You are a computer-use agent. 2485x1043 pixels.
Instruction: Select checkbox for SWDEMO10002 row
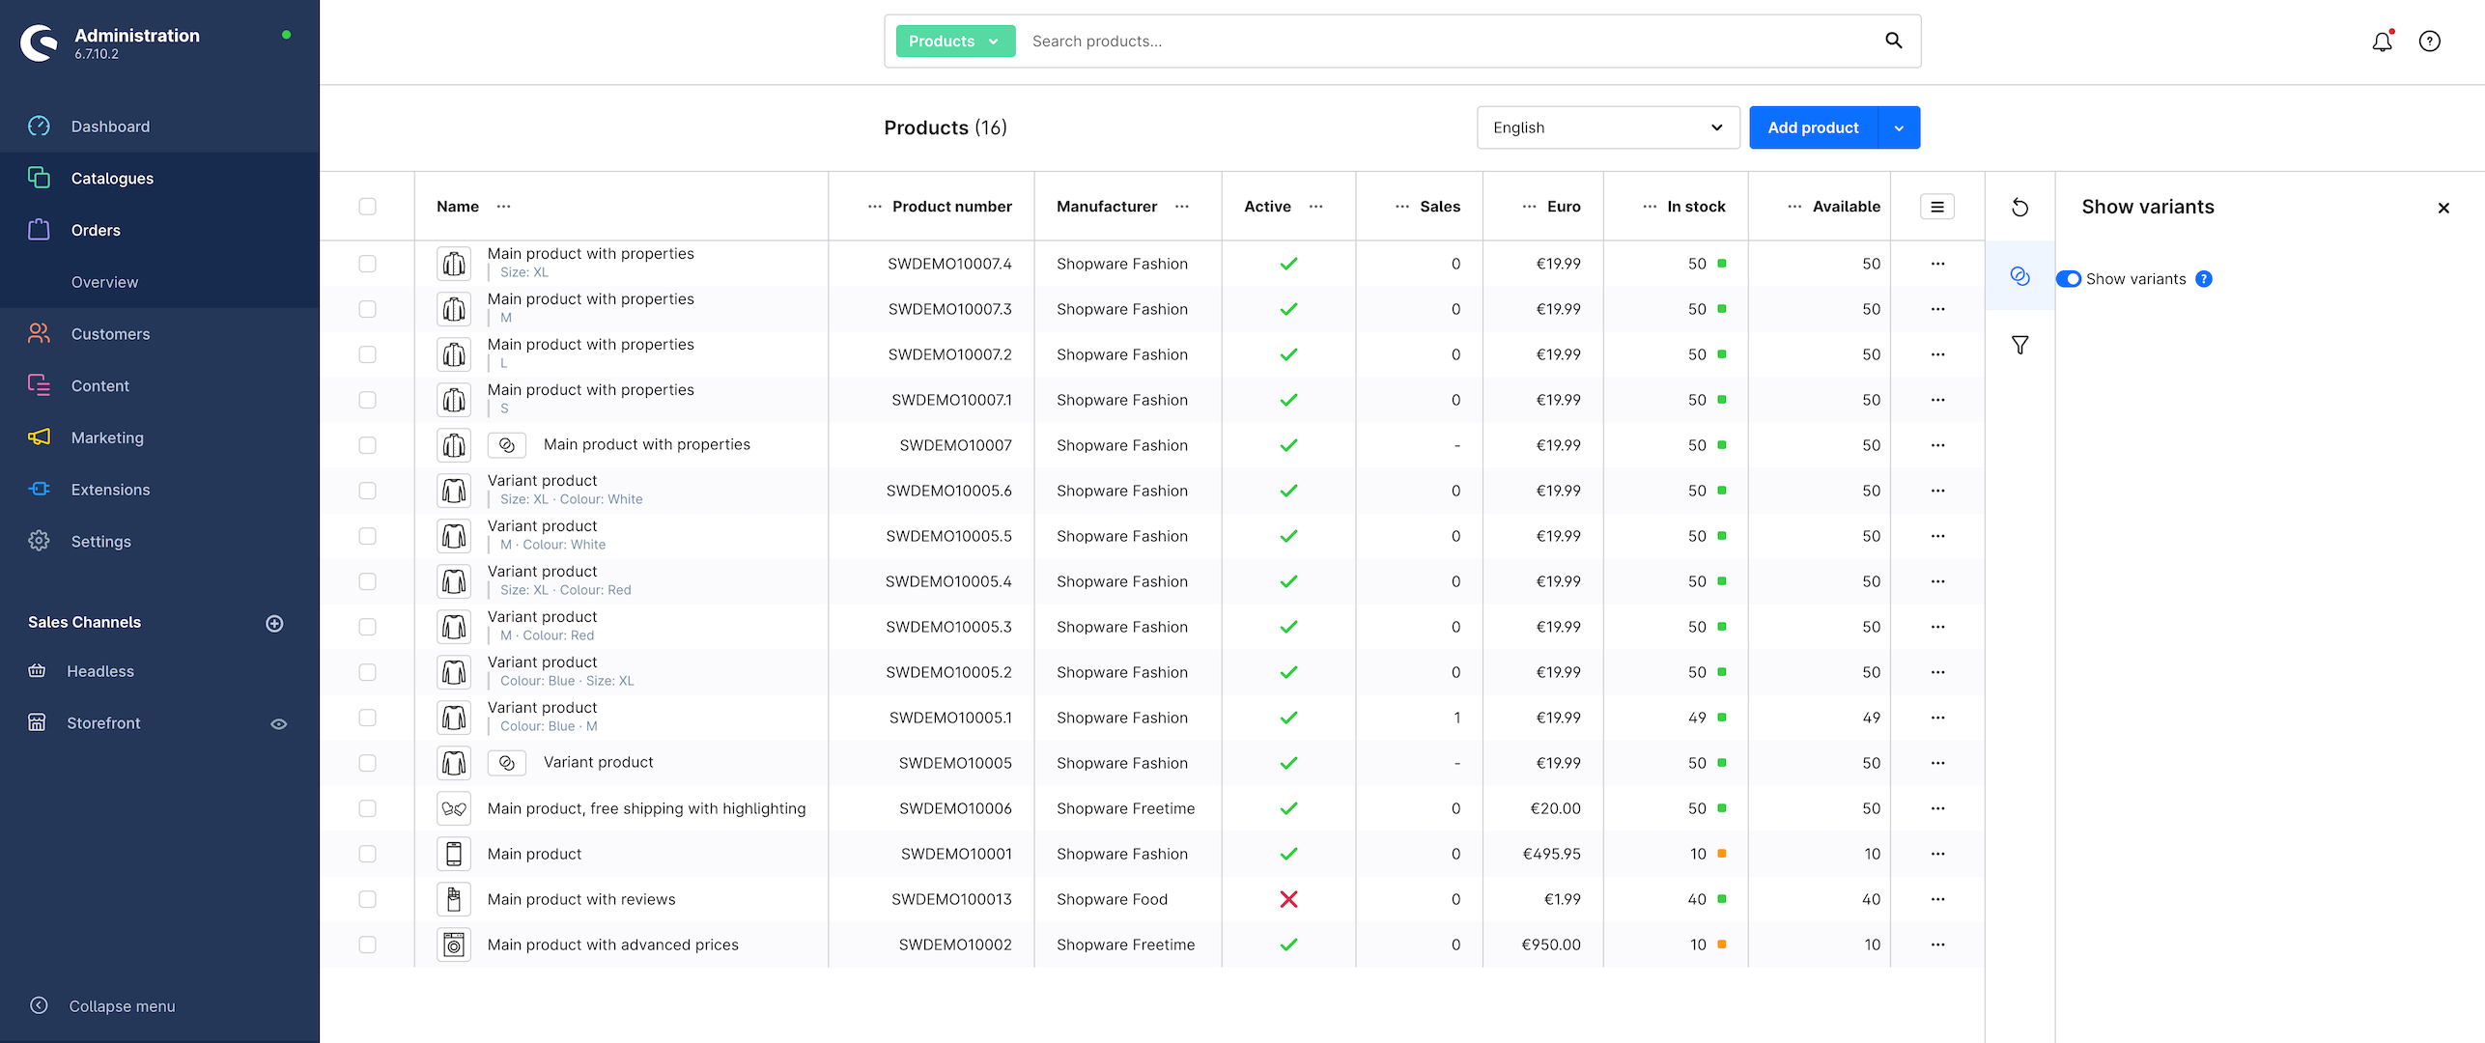click(367, 944)
